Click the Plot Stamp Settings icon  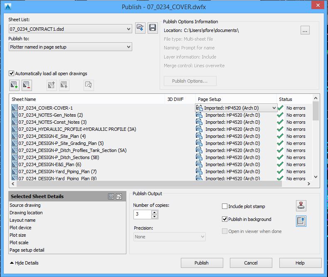pos(301,206)
